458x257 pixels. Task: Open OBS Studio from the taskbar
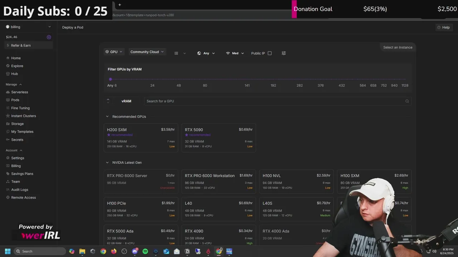point(124,251)
